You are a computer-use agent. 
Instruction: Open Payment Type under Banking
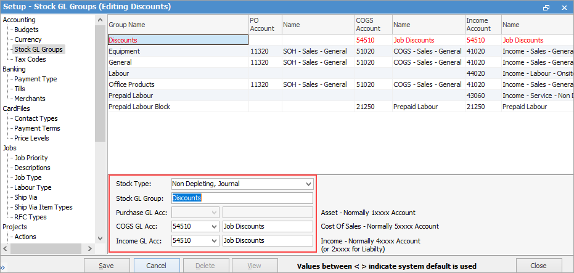point(36,79)
